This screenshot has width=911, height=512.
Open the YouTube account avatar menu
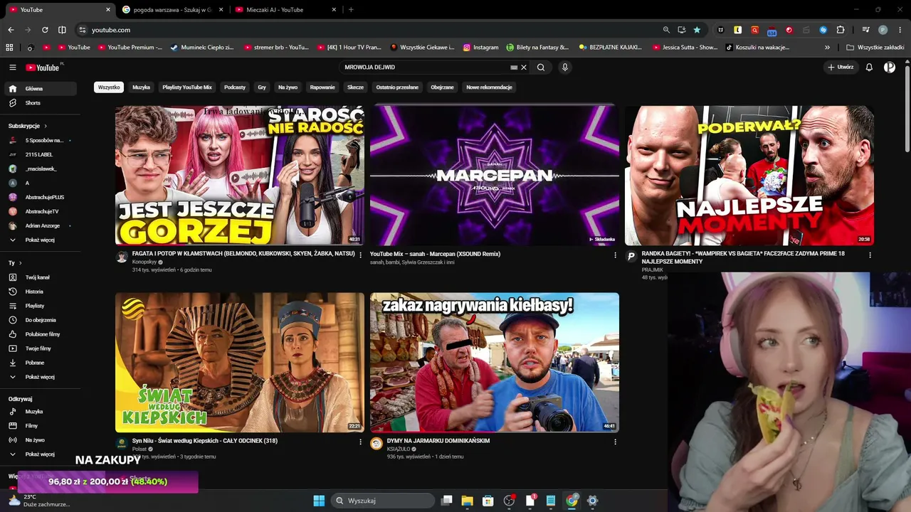click(x=890, y=68)
